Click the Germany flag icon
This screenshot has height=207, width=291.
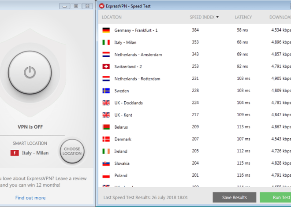coord(106,30)
